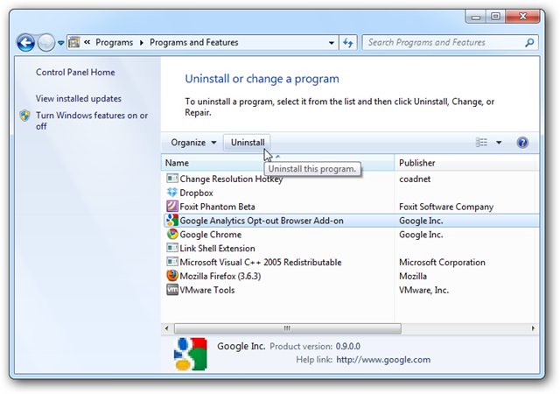The image size is (560, 394).
Task: Click the Microsoft Corporation publisher cell
Action: pos(442,262)
